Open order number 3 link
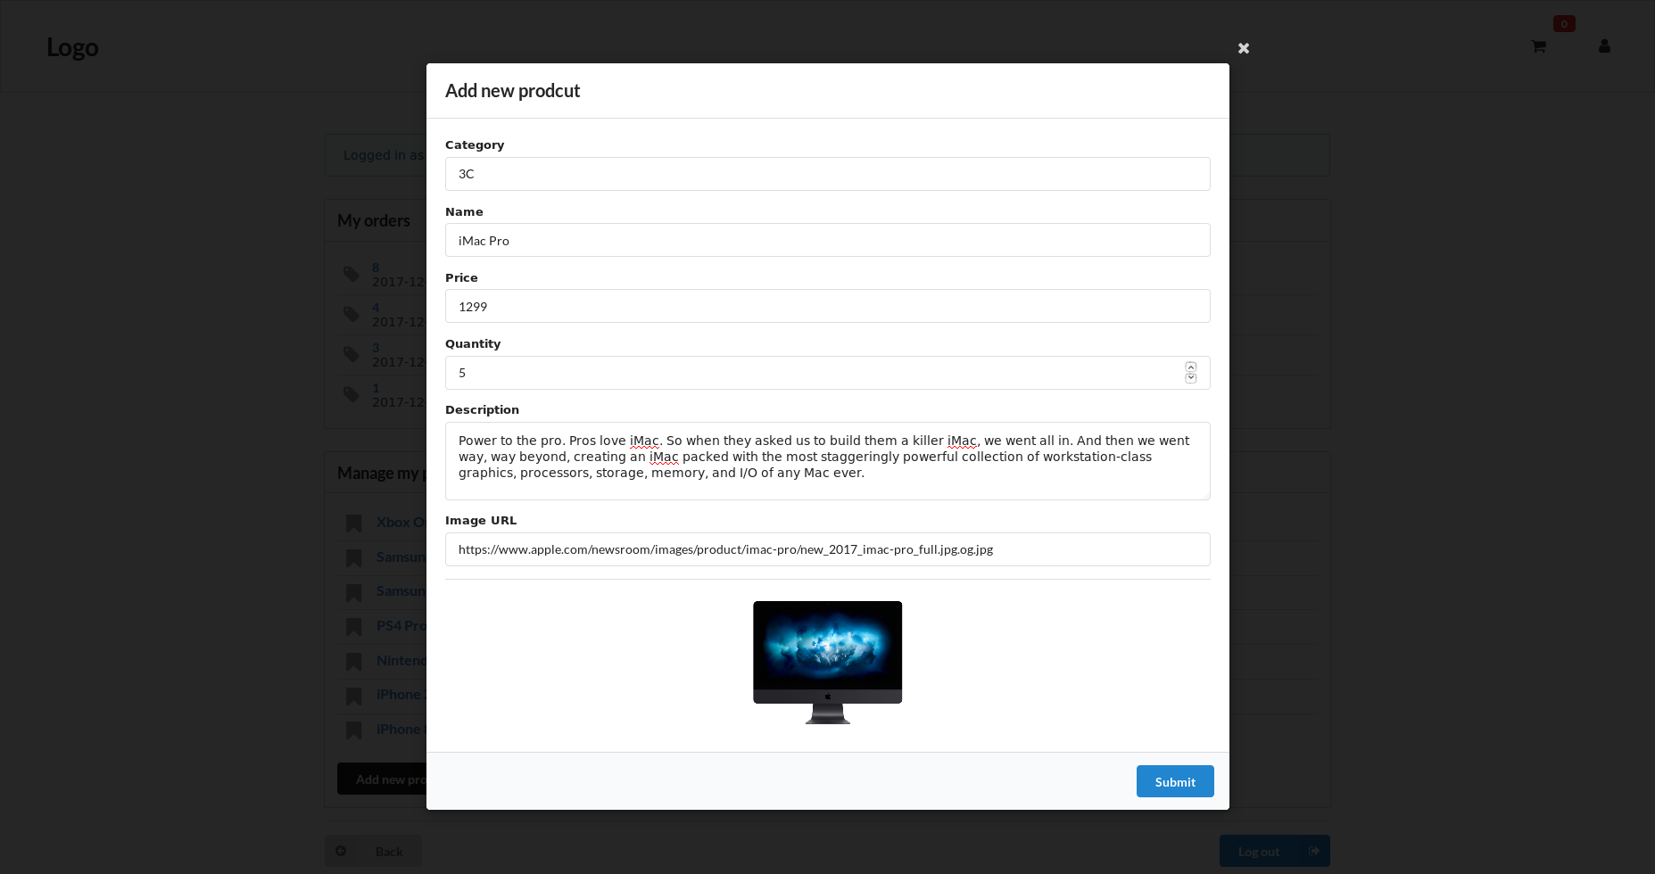 376,348
